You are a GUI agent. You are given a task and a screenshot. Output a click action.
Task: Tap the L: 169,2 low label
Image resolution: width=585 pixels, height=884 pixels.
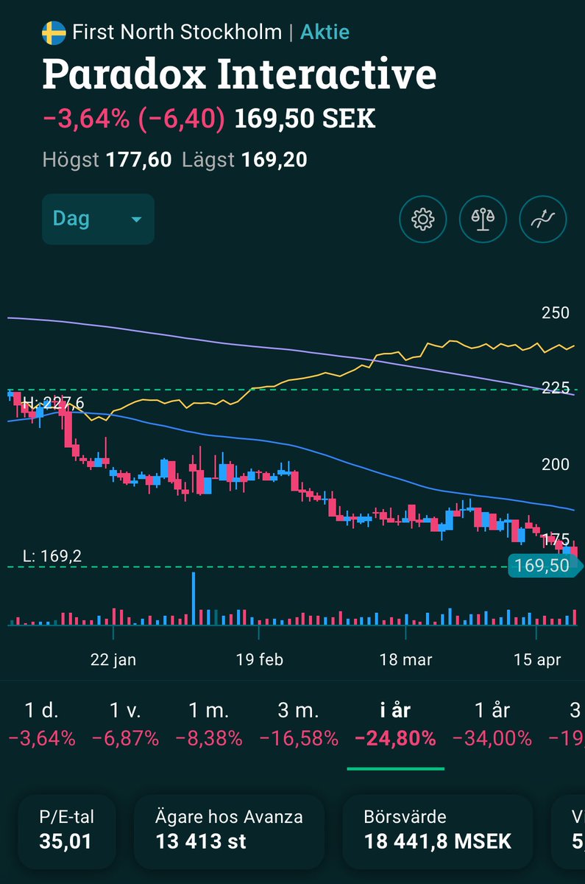pos(52,555)
